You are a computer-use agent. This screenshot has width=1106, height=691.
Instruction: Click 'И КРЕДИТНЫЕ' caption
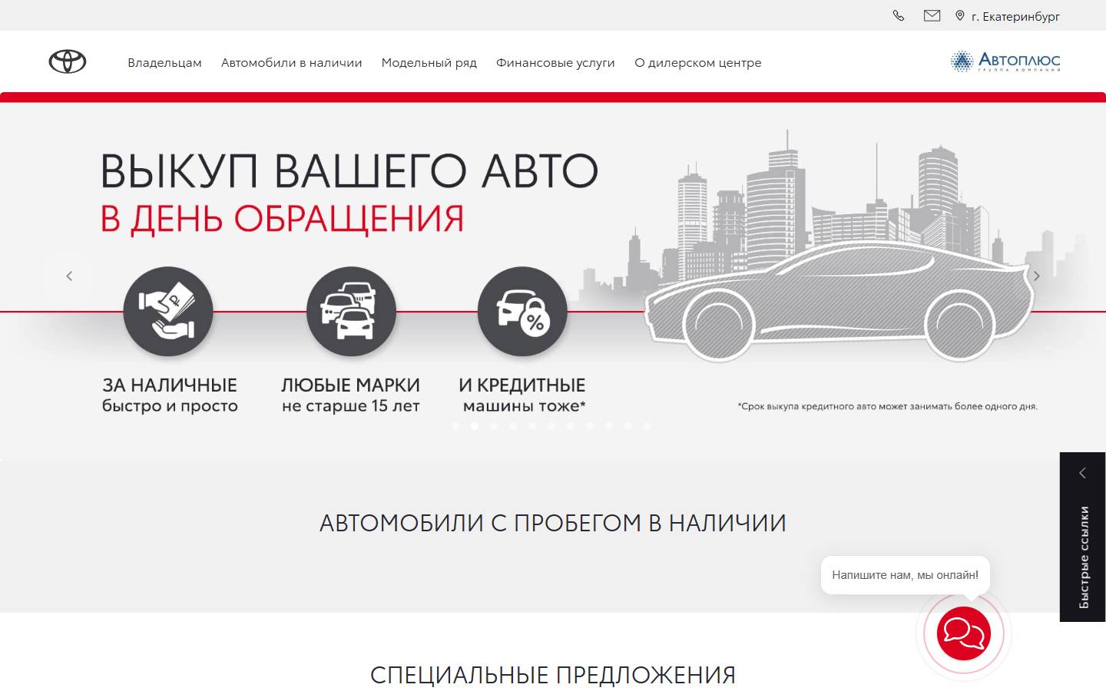coord(522,385)
